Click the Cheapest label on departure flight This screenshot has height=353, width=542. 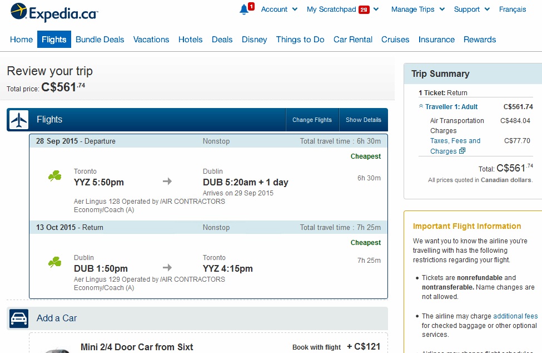366,156
